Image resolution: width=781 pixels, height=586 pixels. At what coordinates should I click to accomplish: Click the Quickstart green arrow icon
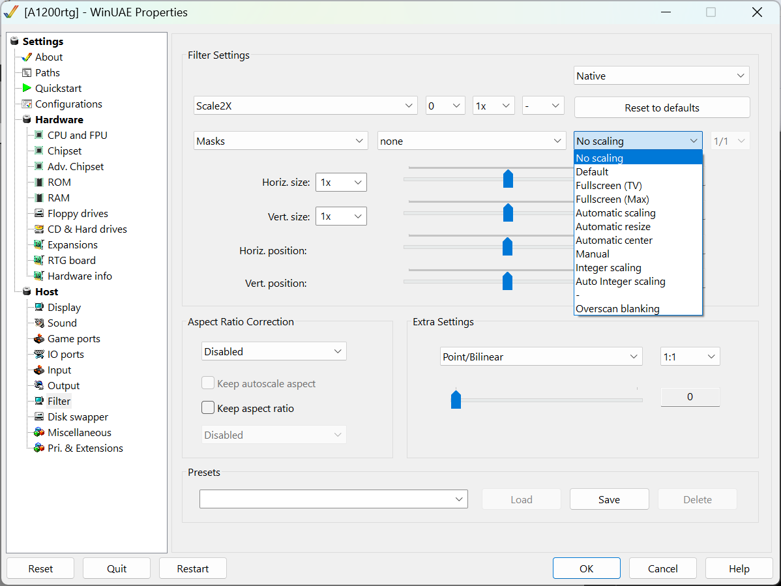tap(27, 88)
